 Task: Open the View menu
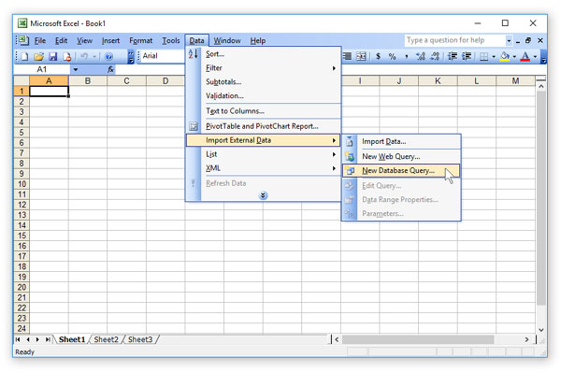tap(84, 41)
